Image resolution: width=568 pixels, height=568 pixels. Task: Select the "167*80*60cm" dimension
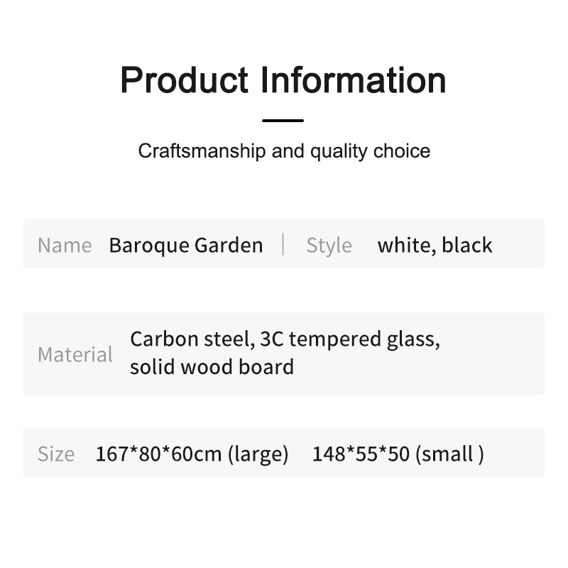pyautogui.click(x=159, y=453)
